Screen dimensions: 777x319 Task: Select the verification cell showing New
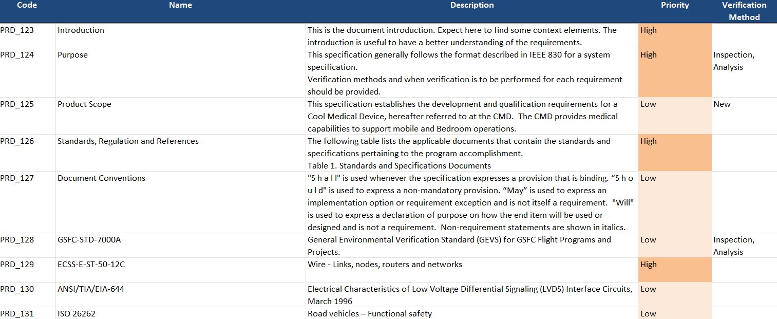click(722, 104)
